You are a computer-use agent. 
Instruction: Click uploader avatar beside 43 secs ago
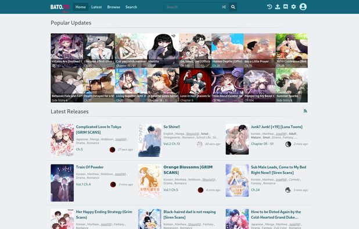pos(200,144)
